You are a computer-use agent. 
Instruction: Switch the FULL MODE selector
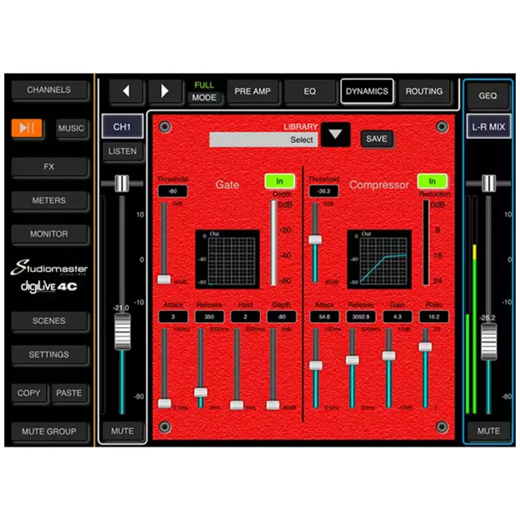(205, 91)
